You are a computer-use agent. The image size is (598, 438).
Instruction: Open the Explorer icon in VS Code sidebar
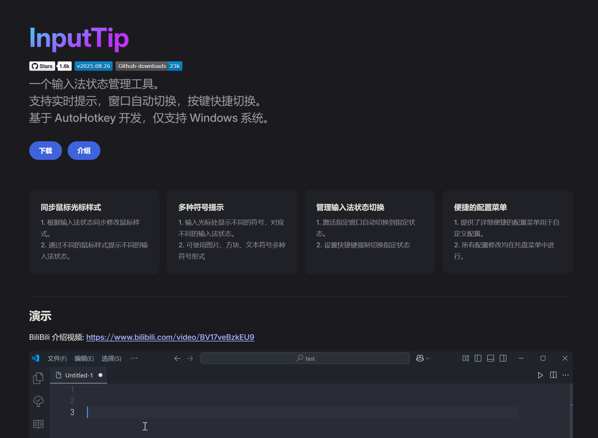point(38,378)
